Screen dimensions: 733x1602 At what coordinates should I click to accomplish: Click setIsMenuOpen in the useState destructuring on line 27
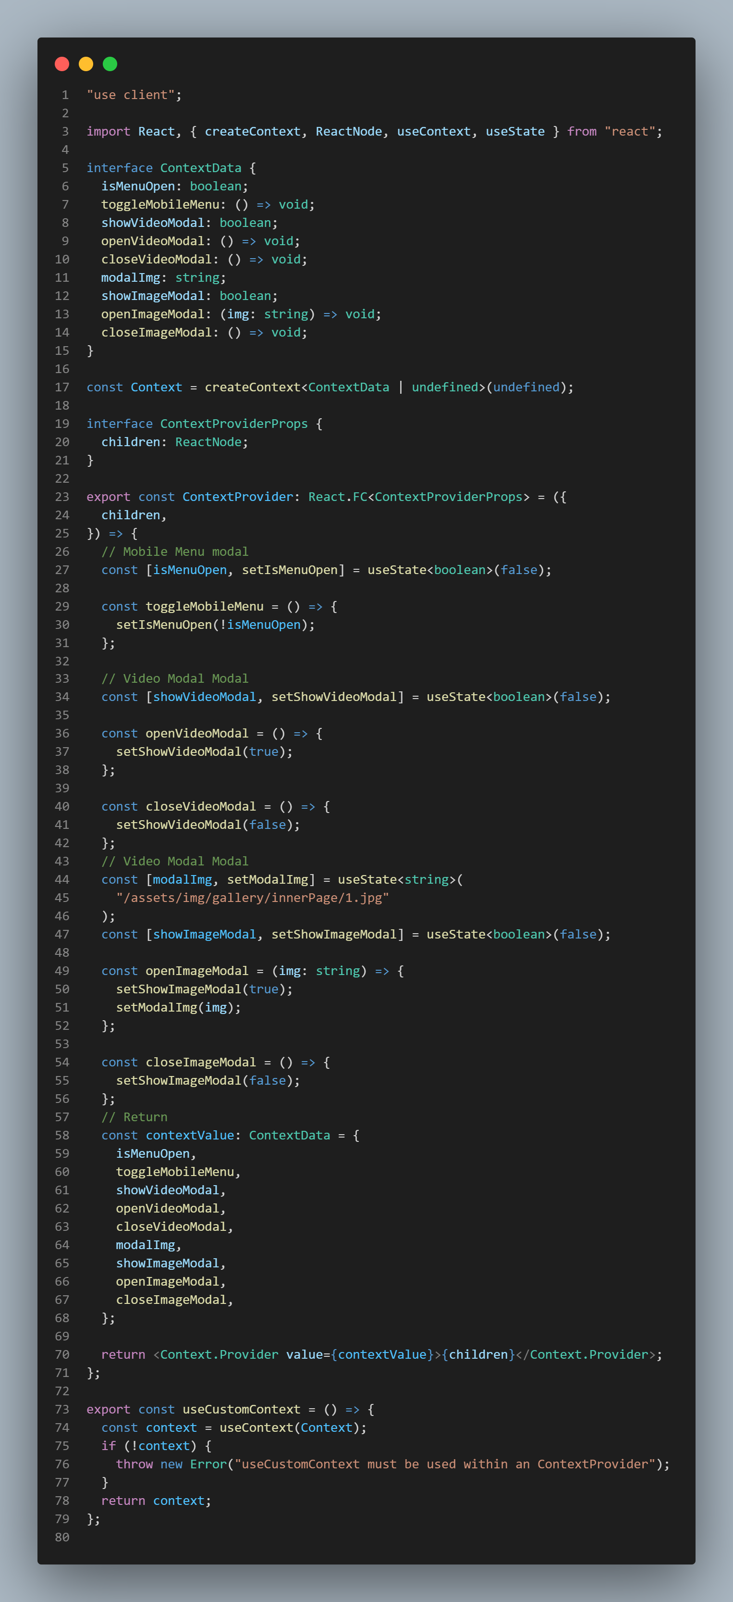(x=290, y=570)
